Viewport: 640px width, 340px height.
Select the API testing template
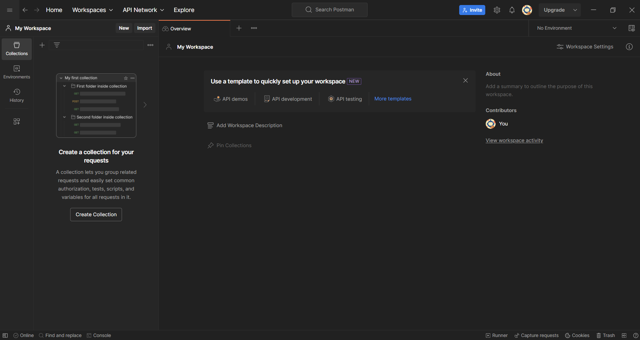coord(345,99)
